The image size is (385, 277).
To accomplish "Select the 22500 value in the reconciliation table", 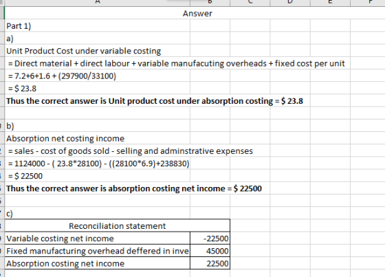I will pos(210,263).
